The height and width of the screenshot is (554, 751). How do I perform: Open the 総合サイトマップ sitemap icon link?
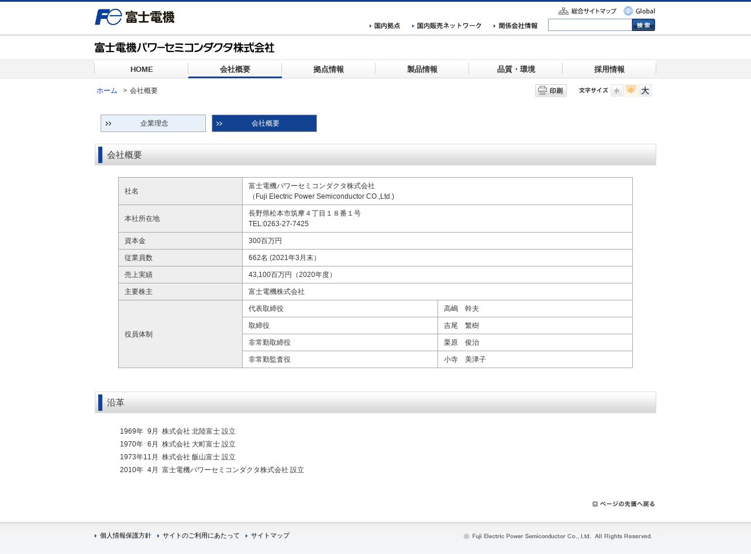pos(587,11)
